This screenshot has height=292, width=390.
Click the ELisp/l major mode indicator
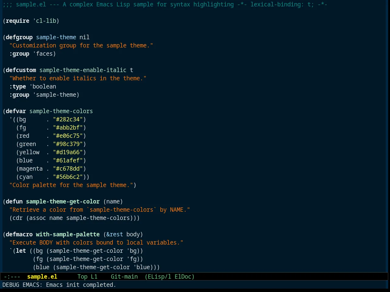pos(158,276)
